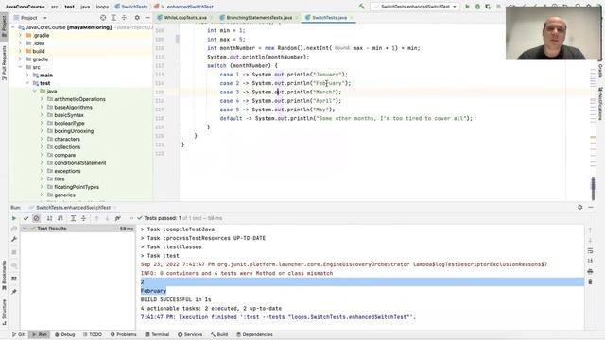
Task: Click the Build project hammer icon
Action: pyautogui.click(x=361, y=7)
